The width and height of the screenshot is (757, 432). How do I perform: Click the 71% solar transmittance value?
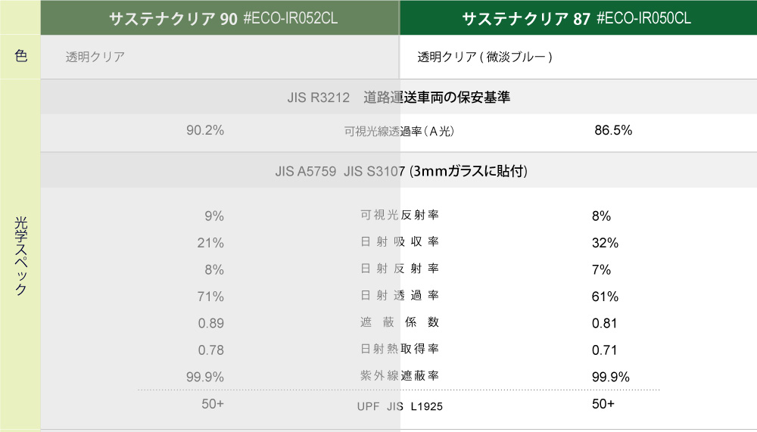[x=210, y=297]
